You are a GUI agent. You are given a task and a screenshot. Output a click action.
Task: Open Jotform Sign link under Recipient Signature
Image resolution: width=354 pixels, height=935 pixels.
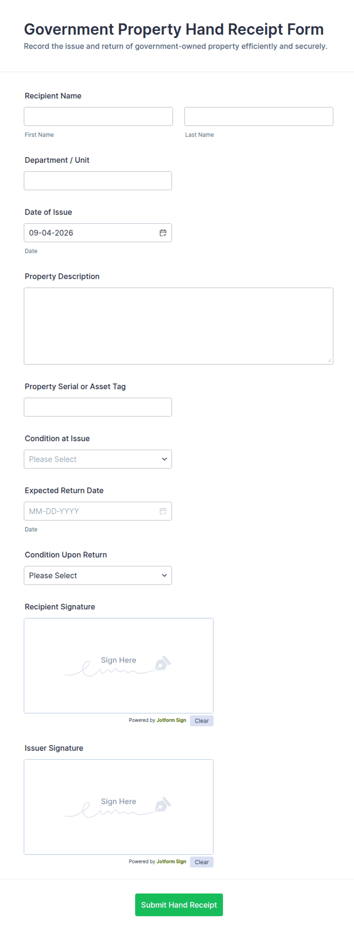171,720
